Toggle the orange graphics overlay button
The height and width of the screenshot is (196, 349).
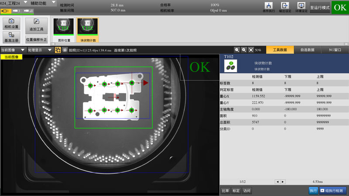tap(58, 50)
